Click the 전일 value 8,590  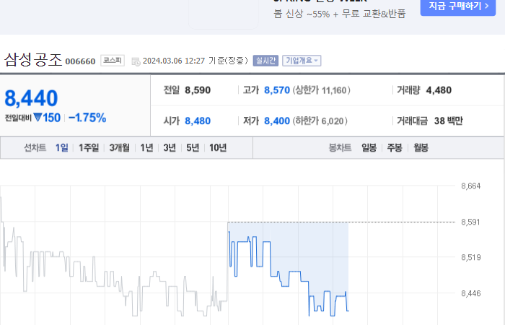point(198,90)
